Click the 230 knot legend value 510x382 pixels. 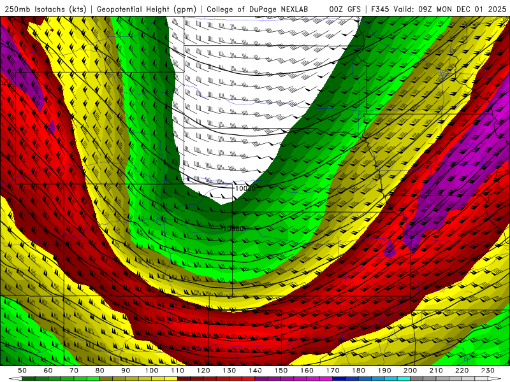(488, 371)
